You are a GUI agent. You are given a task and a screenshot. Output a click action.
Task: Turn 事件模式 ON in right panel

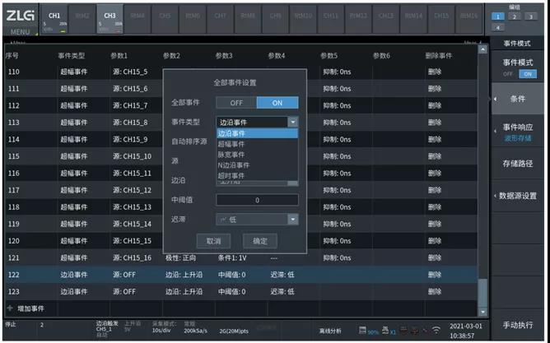[x=528, y=74]
